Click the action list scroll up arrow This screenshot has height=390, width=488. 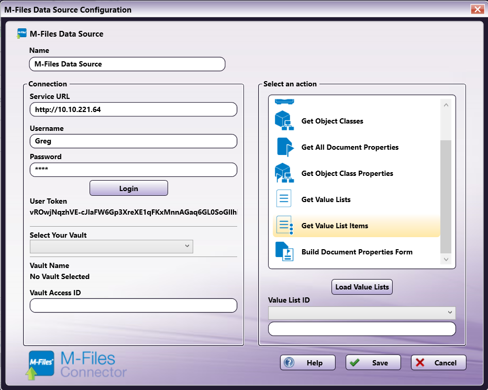pyautogui.click(x=446, y=105)
